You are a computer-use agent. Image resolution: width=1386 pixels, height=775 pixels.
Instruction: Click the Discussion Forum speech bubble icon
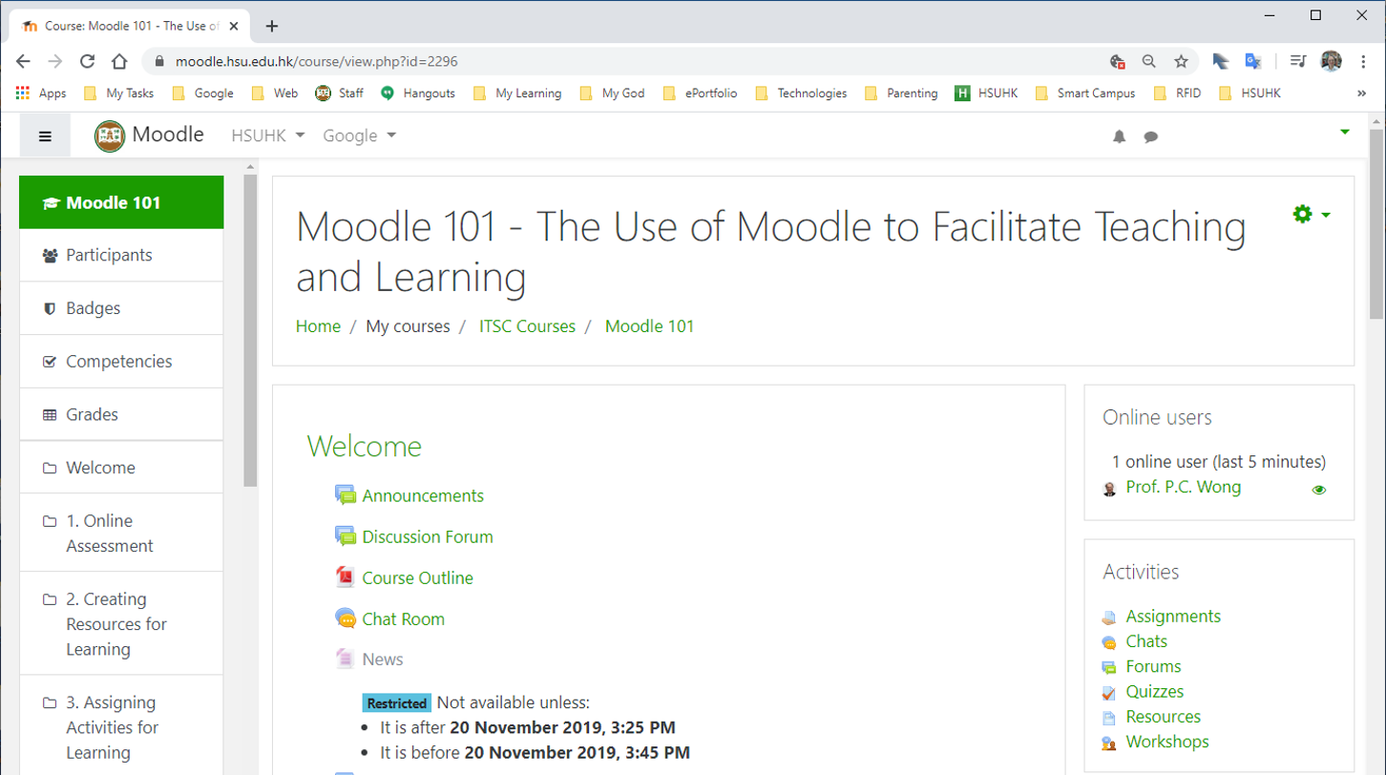tap(344, 536)
